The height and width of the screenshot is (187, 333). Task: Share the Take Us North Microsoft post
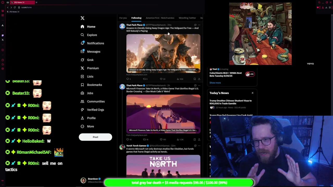pyautogui.click(x=199, y=139)
